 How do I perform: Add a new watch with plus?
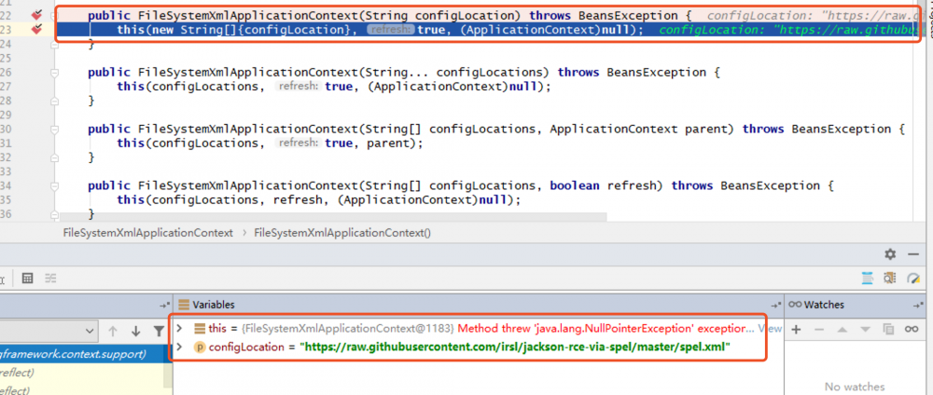[798, 329]
